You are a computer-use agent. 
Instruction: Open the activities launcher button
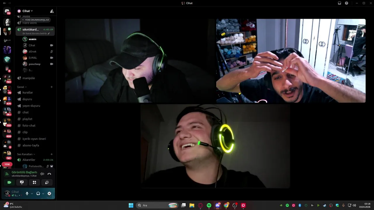click(x=34, y=182)
